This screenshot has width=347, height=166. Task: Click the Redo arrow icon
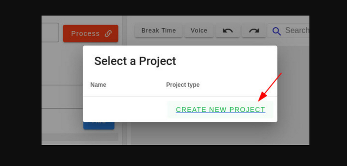(x=254, y=30)
